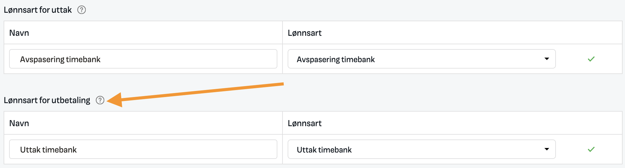
Task: Select Lønnsart column header in utbetaling table
Action: click(x=305, y=123)
